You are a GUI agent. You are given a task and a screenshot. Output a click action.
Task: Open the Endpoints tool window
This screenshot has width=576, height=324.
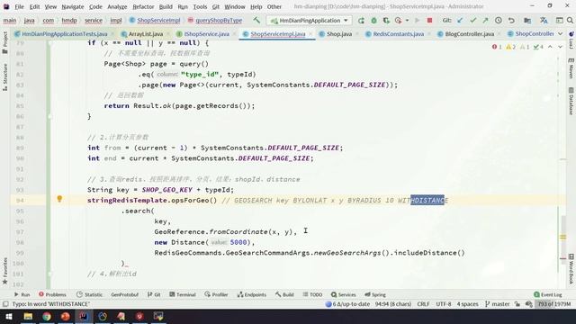coord(252,294)
